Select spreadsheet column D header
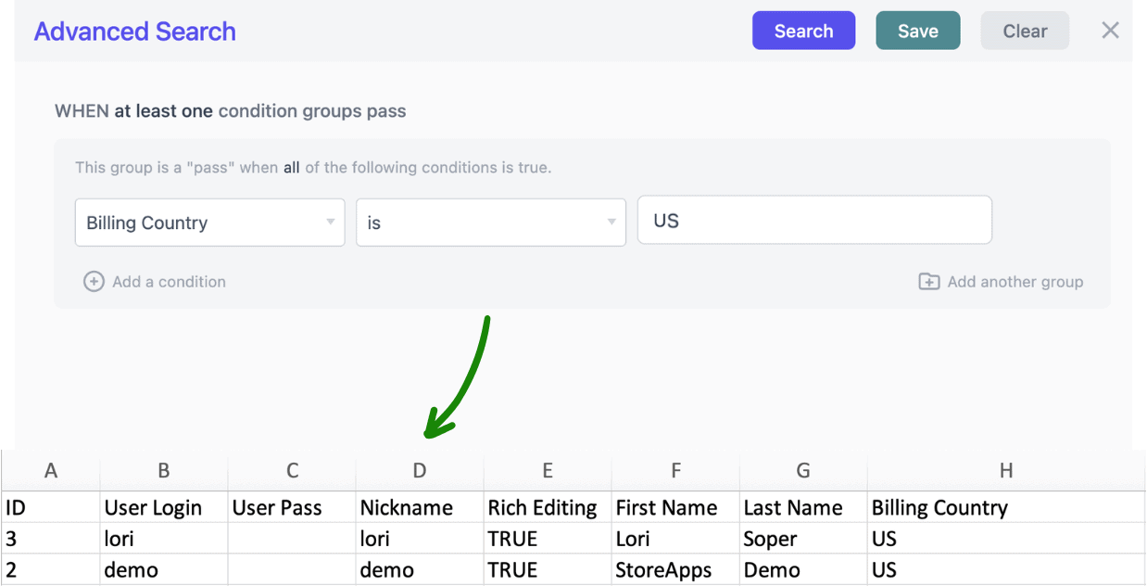Viewport: 1147px width, 586px height. click(x=420, y=471)
